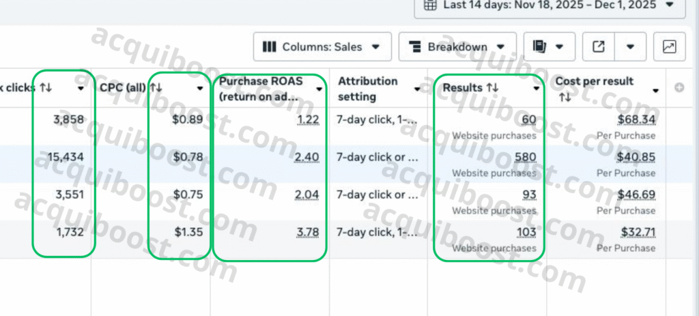This screenshot has width=699, height=316.
Task: Sort by clicks column arrows icon
Action: tap(46, 88)
